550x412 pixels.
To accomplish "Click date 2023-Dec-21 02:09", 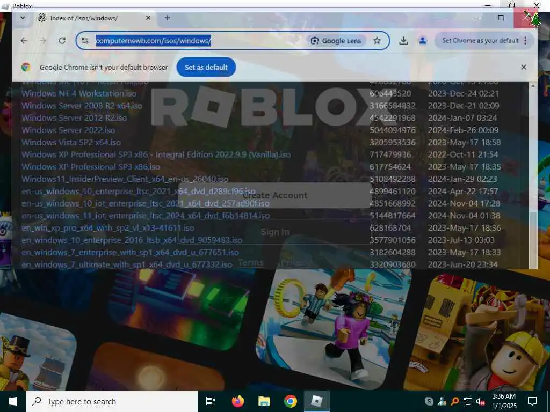I will pyautogui.click(x=464, y=106).
